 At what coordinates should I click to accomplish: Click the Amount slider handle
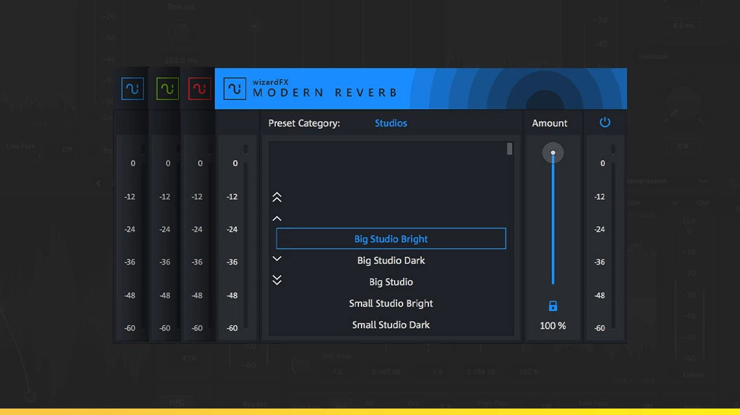pyautogui.click(x=552, y=153)
